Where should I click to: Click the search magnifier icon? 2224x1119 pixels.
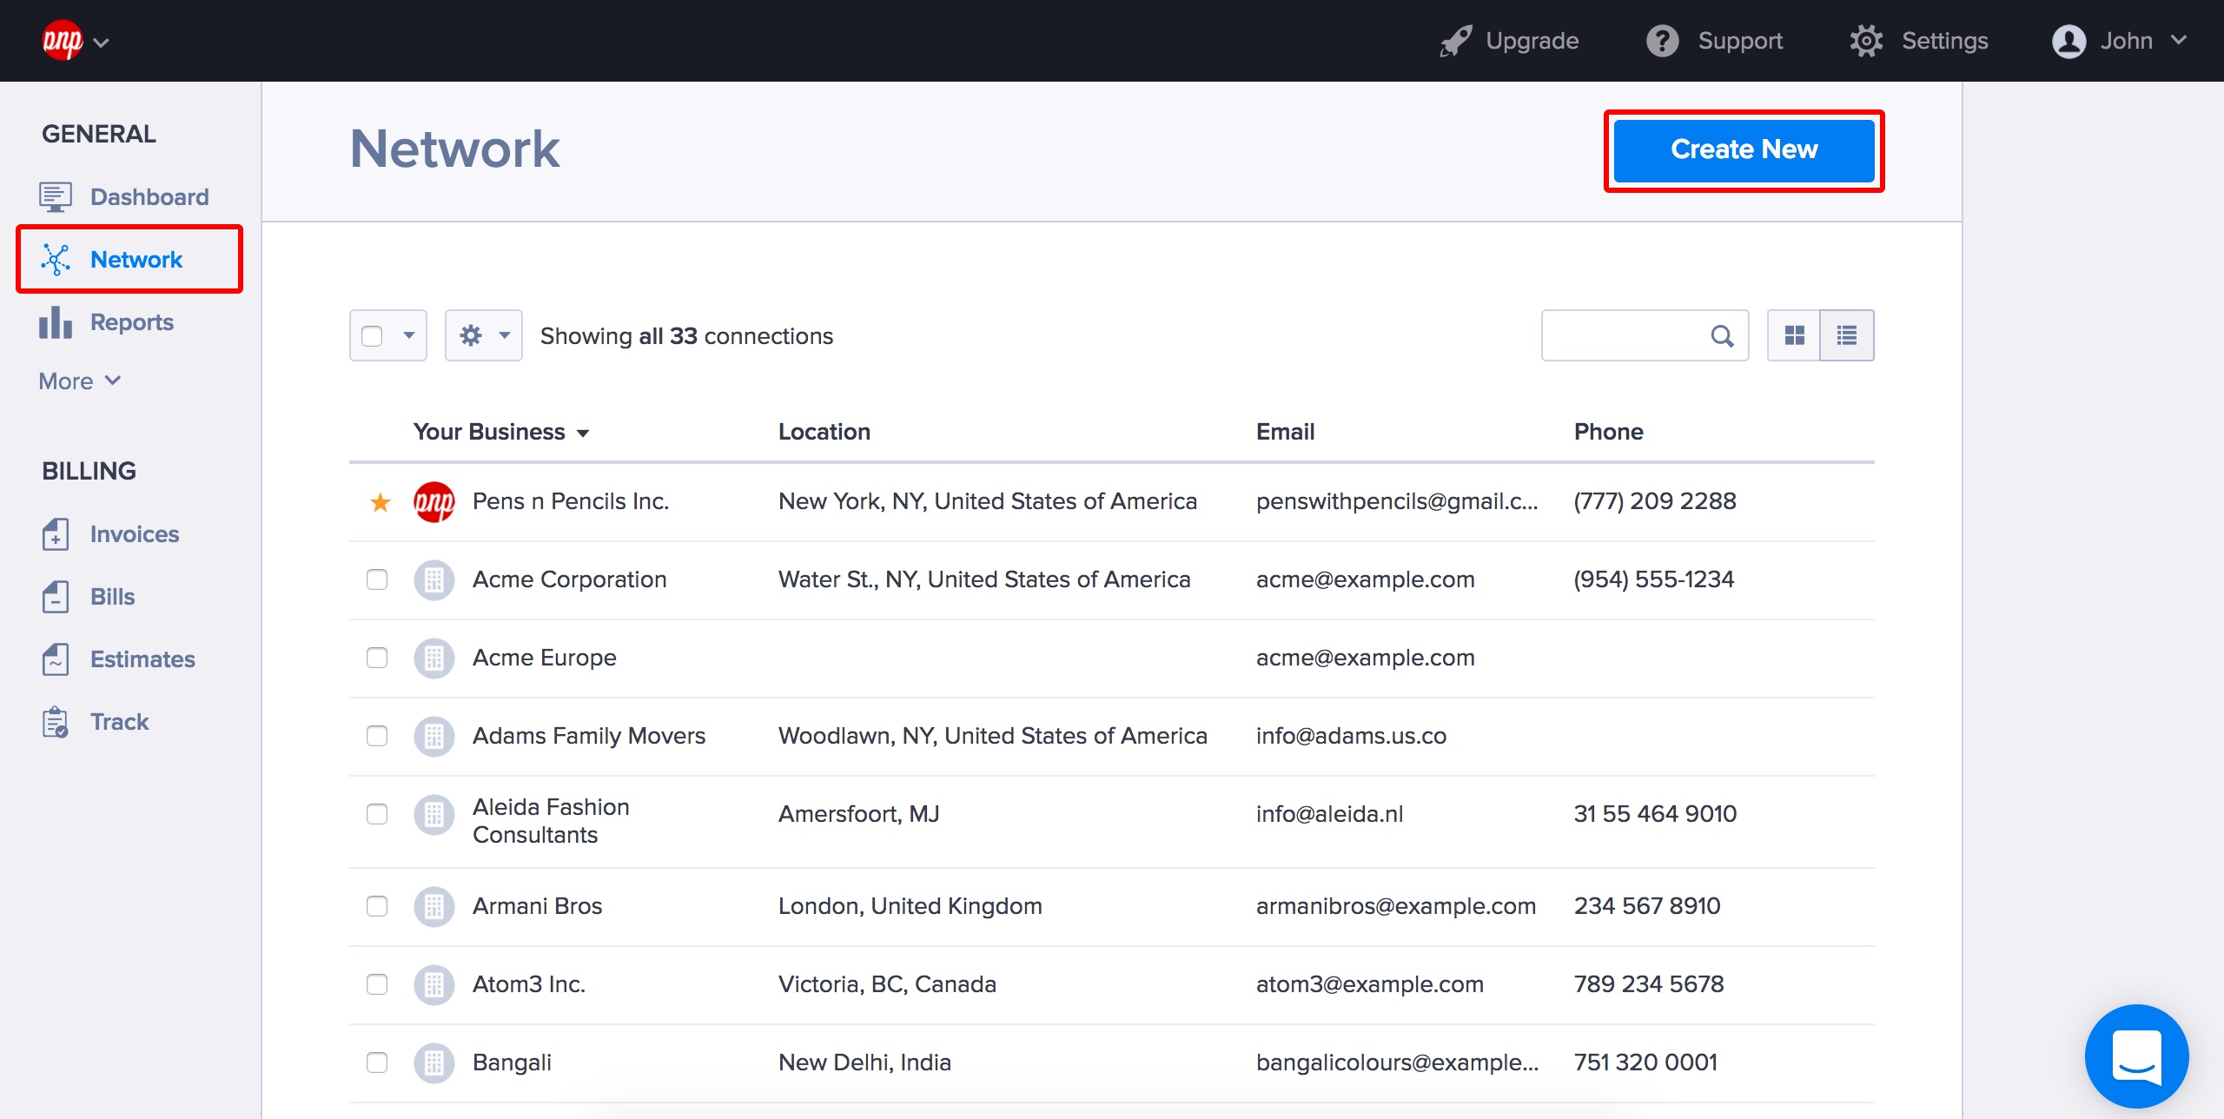tap(1722, 335)
